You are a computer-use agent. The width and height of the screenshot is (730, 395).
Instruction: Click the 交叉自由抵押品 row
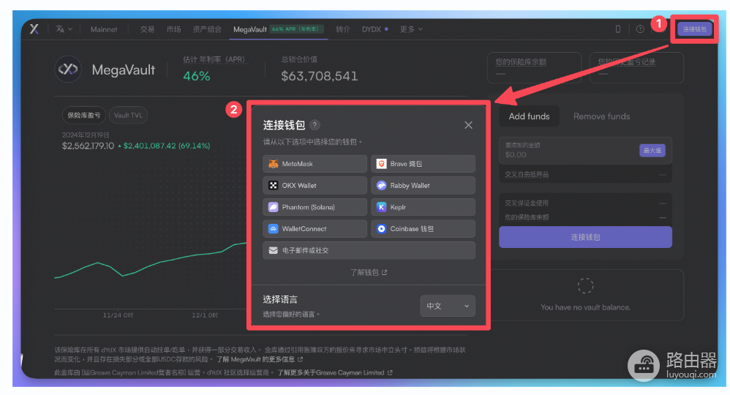585,175
